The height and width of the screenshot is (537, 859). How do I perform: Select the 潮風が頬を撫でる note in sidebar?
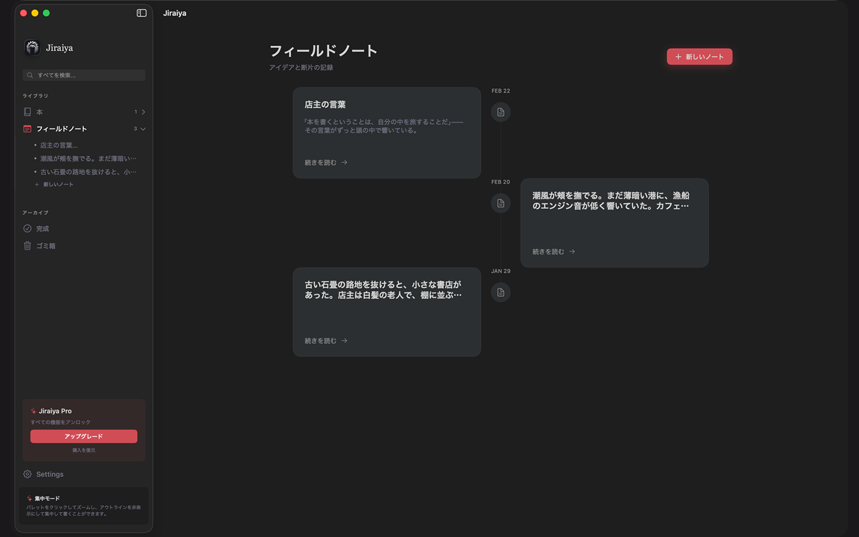88,159
